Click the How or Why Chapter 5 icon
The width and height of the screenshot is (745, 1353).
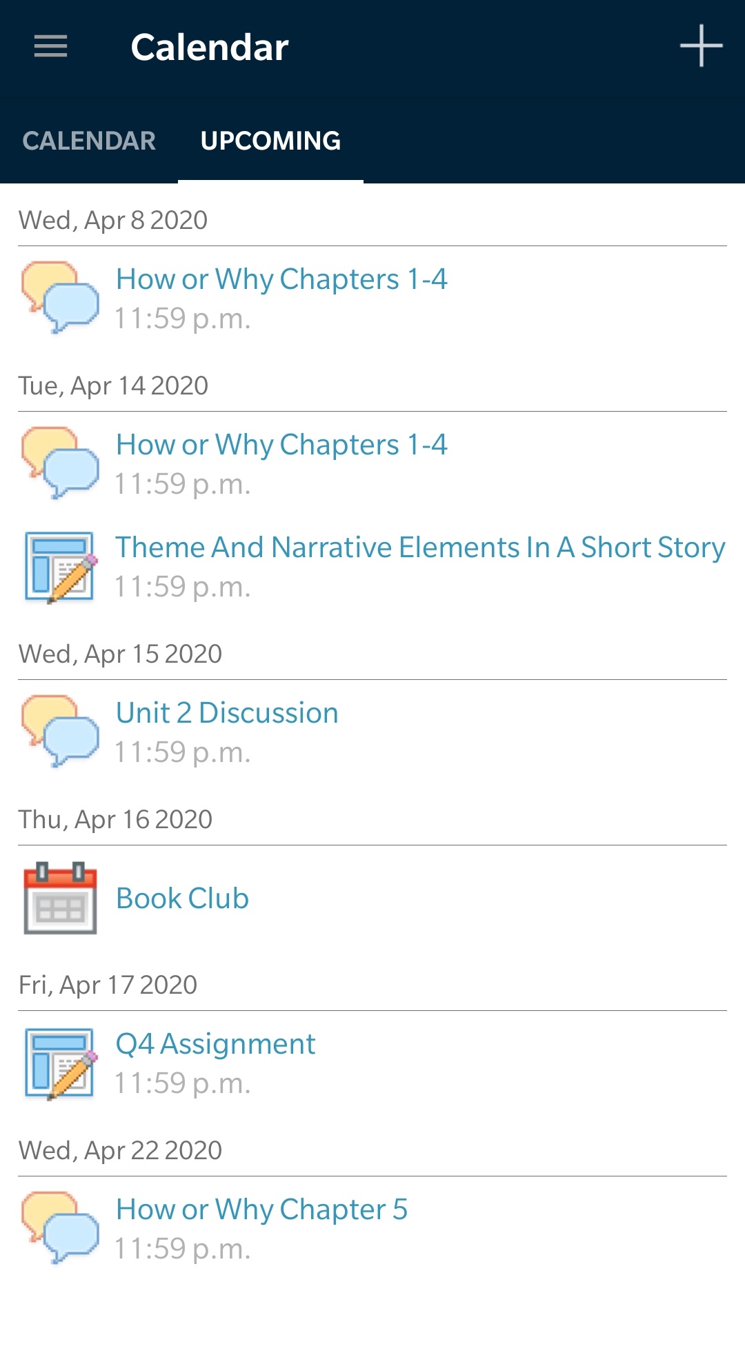click(60, 1227)
